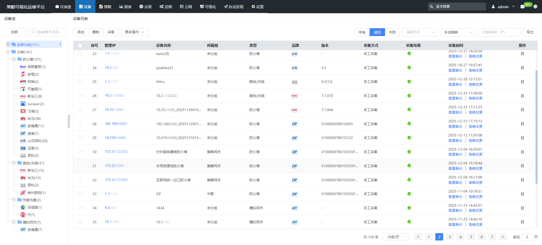The width and height of the screenshot is (542, 245).
Task: Click 配置备份 link for row 28
Action: 455,127
